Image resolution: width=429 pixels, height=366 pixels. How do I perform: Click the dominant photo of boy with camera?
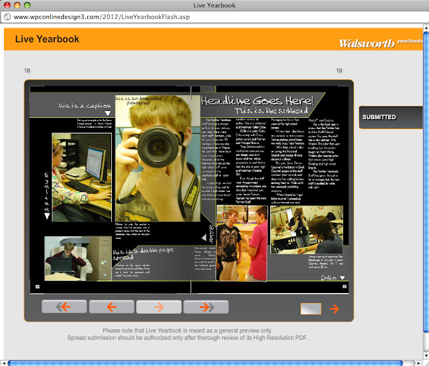point(158,158)
